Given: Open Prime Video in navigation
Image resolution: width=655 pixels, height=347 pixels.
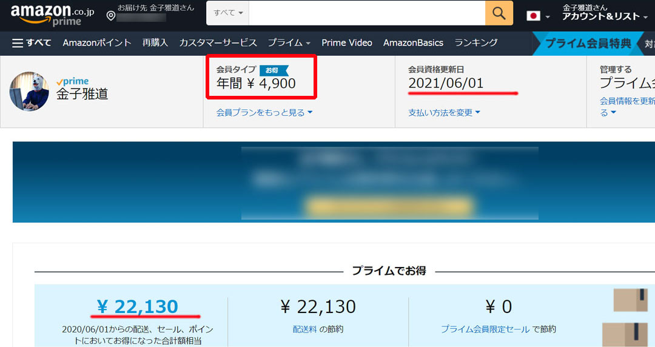Looking at the screenshot, I should point(347,42).
